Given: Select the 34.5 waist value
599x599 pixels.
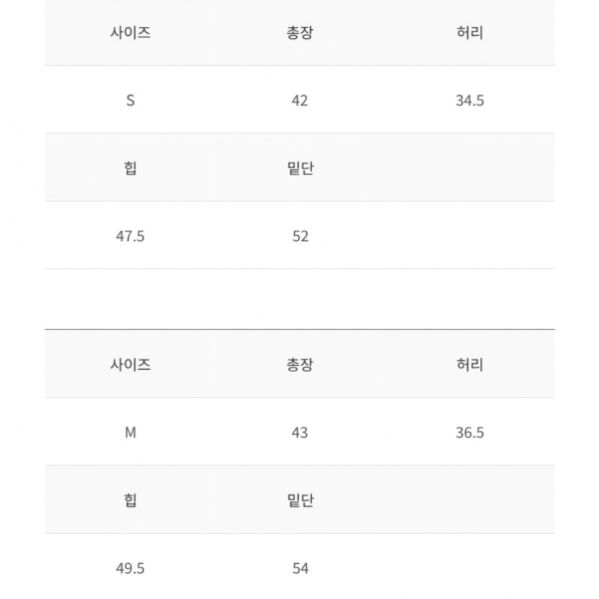Looking at the screenshot, I should click(470, 100).
